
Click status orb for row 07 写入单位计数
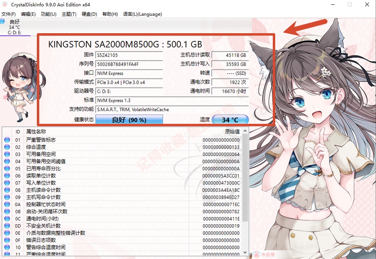click(7, 183)
